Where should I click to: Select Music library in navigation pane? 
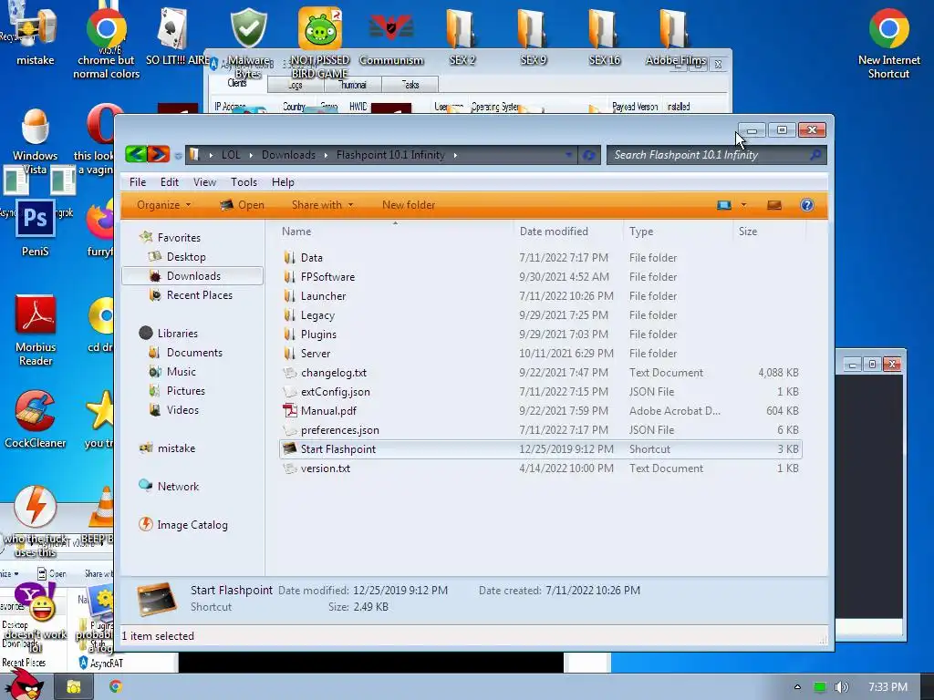pos(182,372)
